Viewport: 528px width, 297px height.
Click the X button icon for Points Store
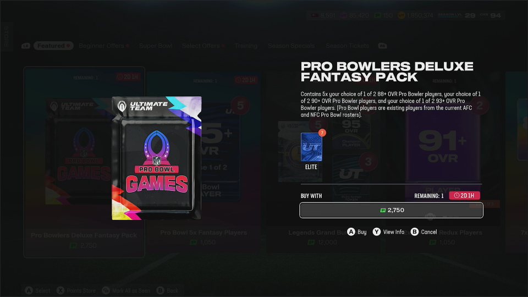click(x=61, y=290)
